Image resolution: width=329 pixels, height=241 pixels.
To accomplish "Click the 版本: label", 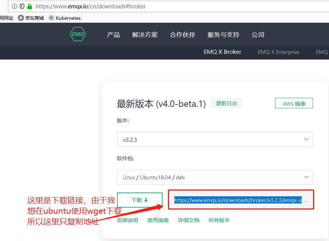I will point(123,121).
